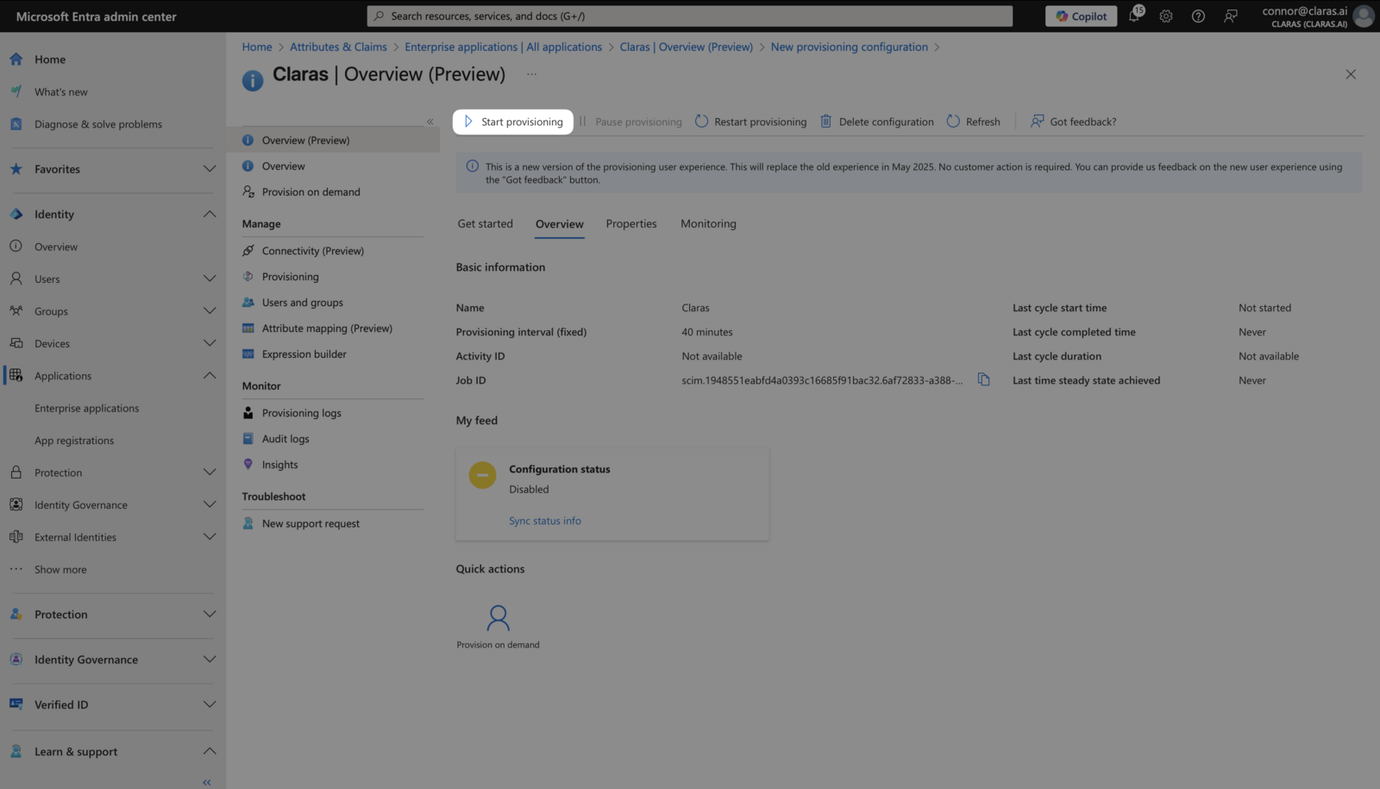1380x789 pixels.
Task: Click the Microsoft Entra admin center title
Action: pyautogui.click(x=97, y=16)
